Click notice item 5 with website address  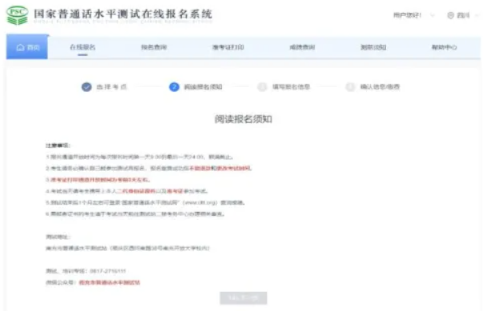pyautogui.click(x=146, y=202)
